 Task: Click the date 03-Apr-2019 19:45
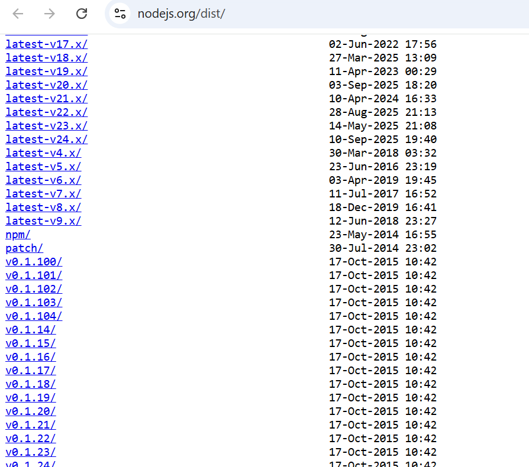pyautogui.click(x=383, y=180)
